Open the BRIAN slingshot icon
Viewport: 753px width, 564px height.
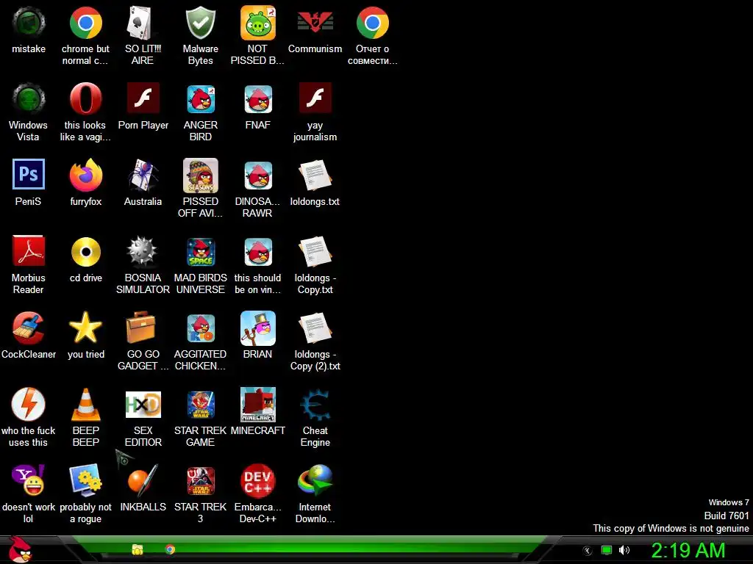pyautogui.click(x=258, y=328)
